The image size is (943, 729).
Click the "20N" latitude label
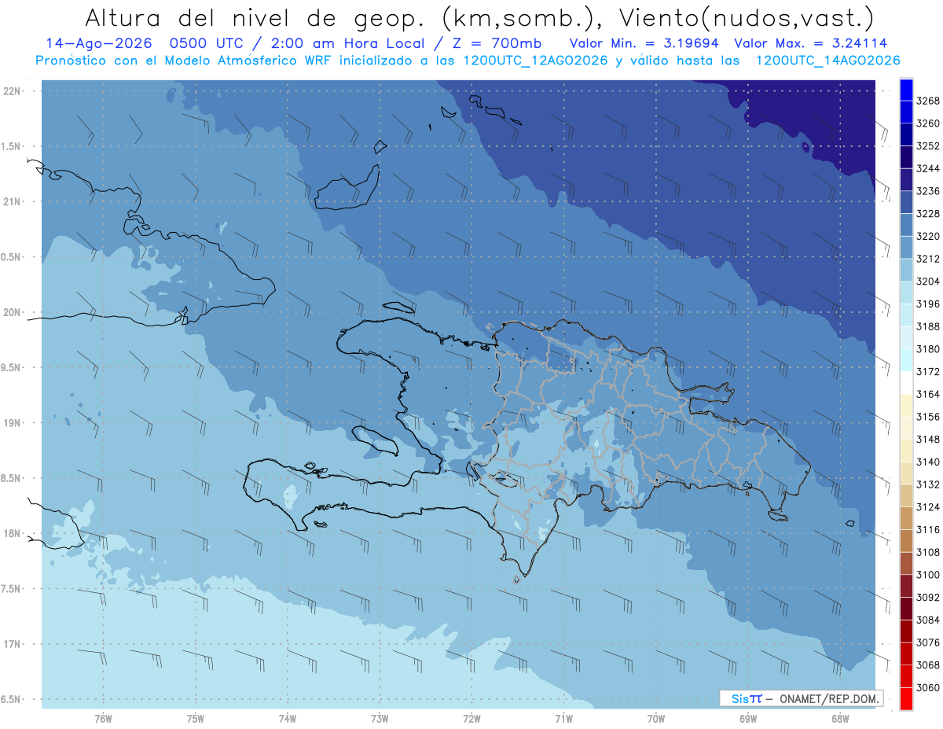coord(12,312)
